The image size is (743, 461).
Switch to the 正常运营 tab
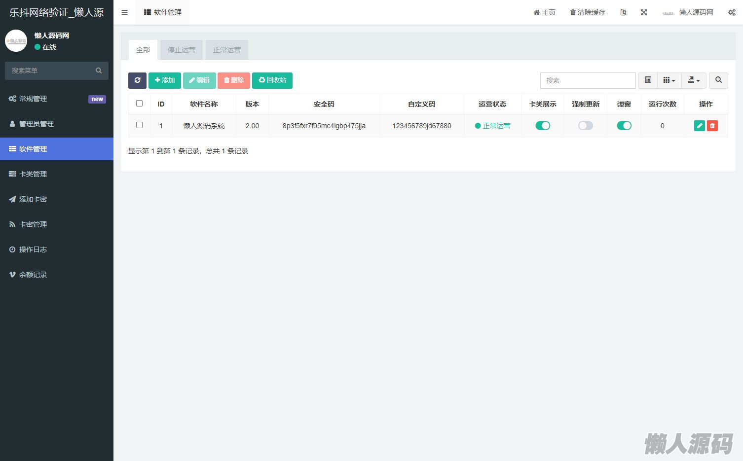click(x=227, y=50)
